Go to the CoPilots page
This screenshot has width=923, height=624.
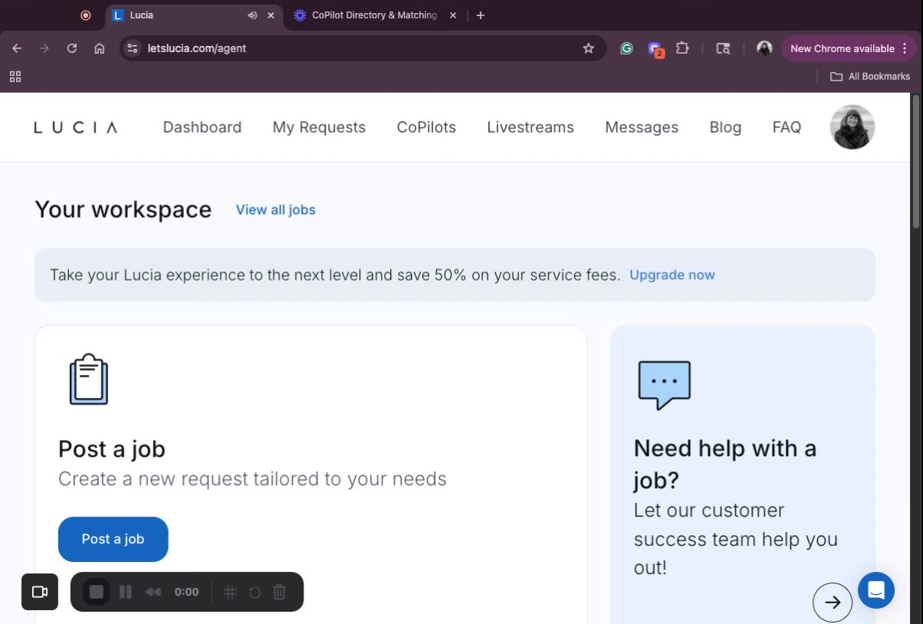pyautogui.click(x=426, y=127)
